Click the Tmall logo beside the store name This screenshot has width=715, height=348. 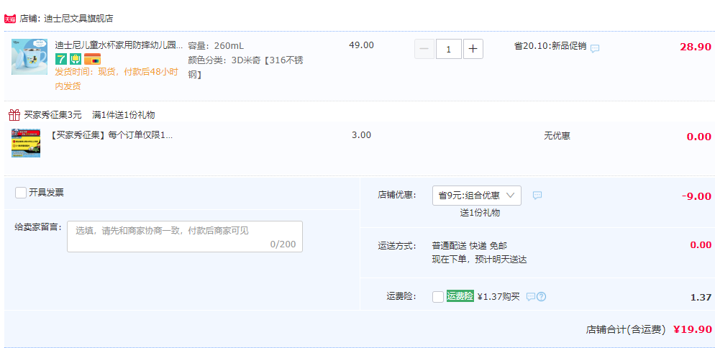pyautogui.click(x=10, y=19)
